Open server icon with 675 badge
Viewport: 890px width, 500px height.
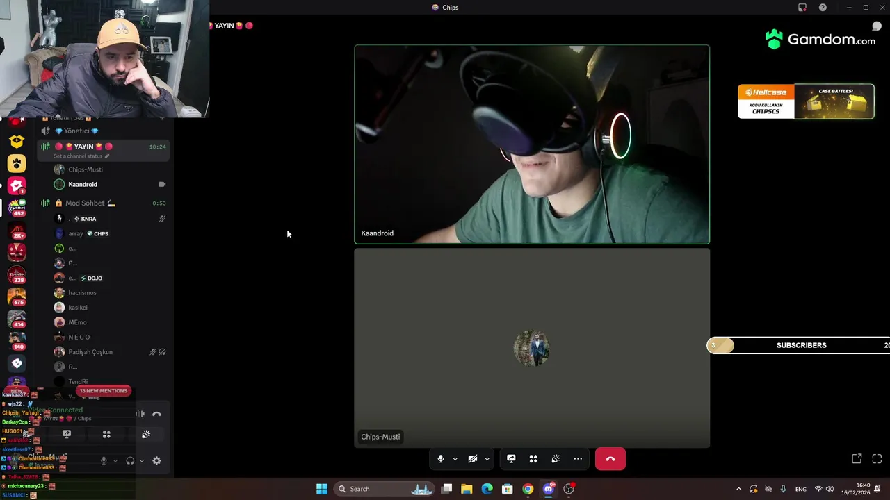click(x=17, y=297)
